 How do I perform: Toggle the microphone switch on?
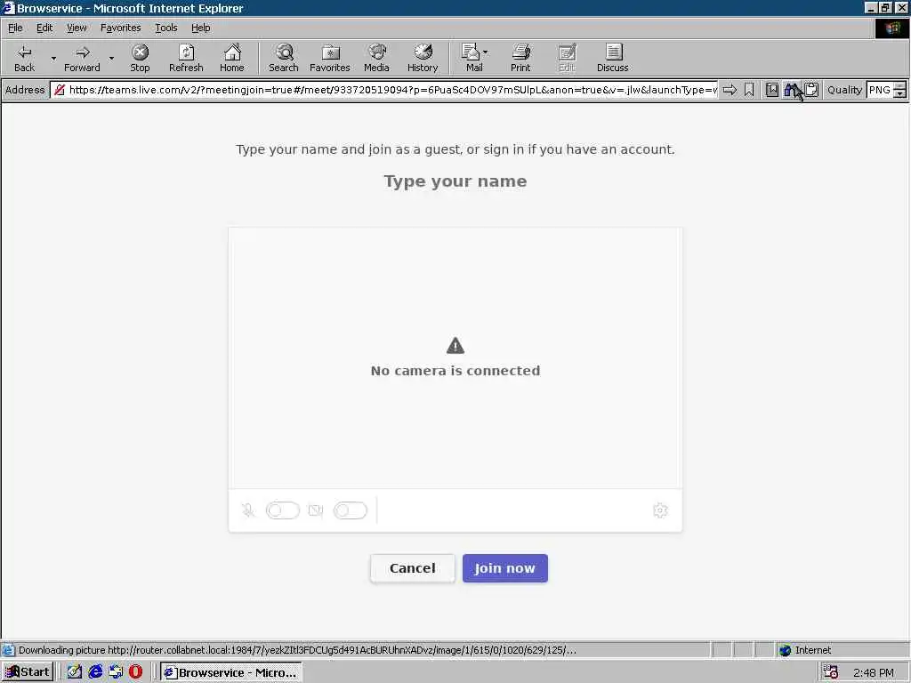click(x=282, y=510)
